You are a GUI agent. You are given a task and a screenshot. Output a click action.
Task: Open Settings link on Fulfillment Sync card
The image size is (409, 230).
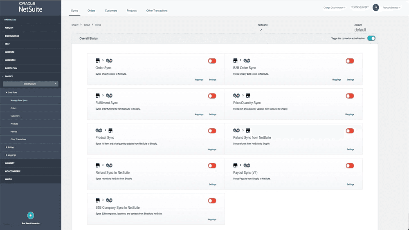(x=213, y=114)
